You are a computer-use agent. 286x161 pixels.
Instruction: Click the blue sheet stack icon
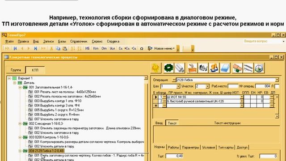225,68
